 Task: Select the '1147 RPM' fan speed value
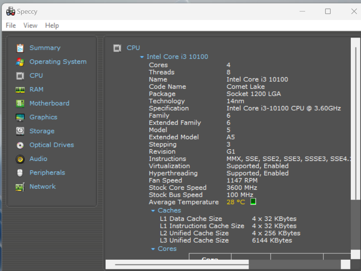point(242,180)
